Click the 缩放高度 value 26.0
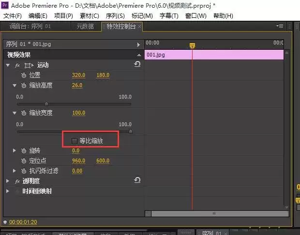The image size is (300, 235). tap(77, 85)
